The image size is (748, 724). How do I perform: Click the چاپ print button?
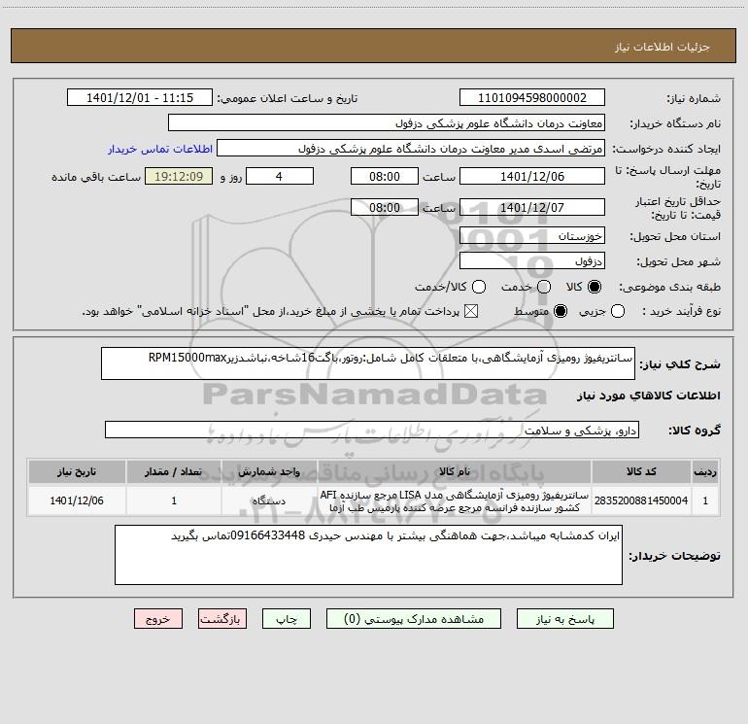tap(287, 619)
